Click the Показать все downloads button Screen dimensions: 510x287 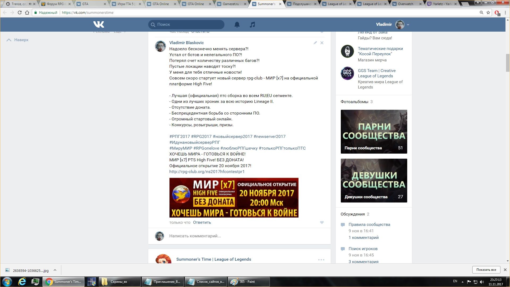[x=486, y=270]
